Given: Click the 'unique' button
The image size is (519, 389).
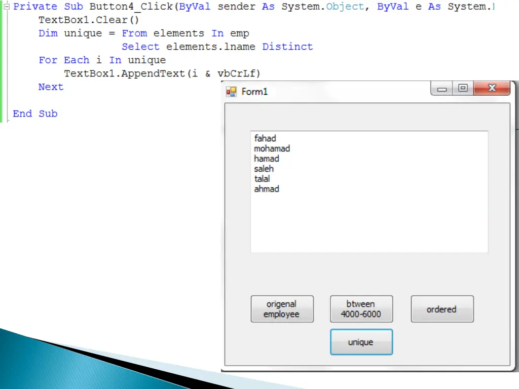Looking at the screenshot, I should pos(361,342).
